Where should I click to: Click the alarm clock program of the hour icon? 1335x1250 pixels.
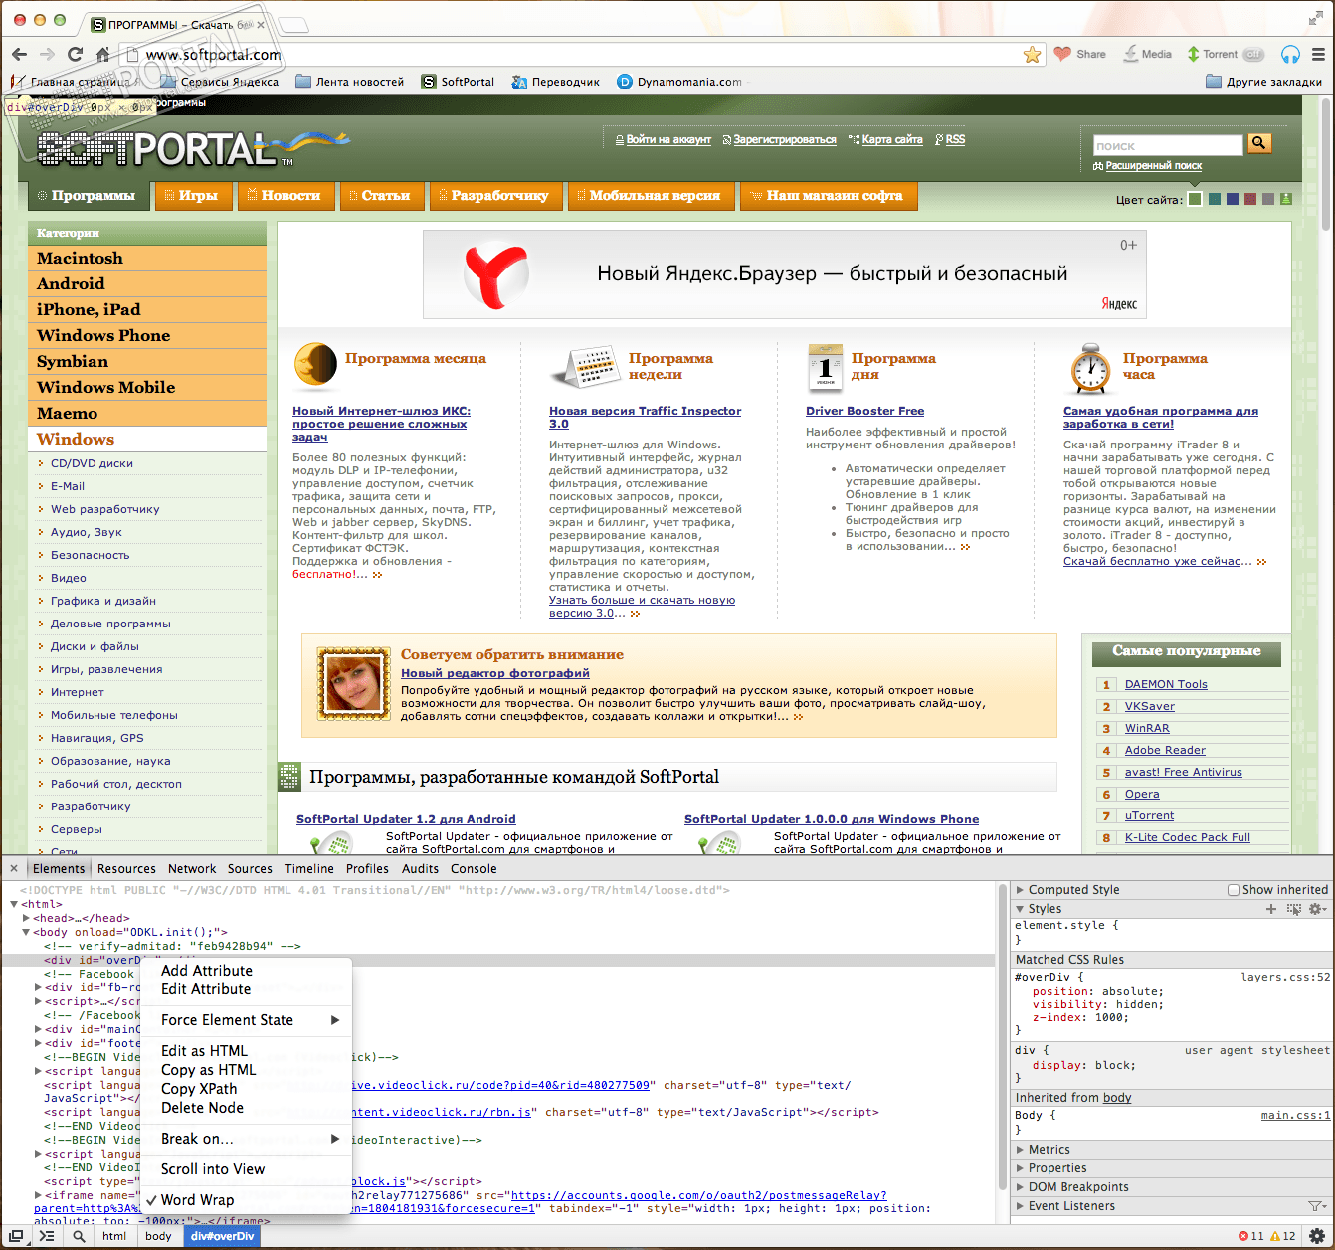1090,369
